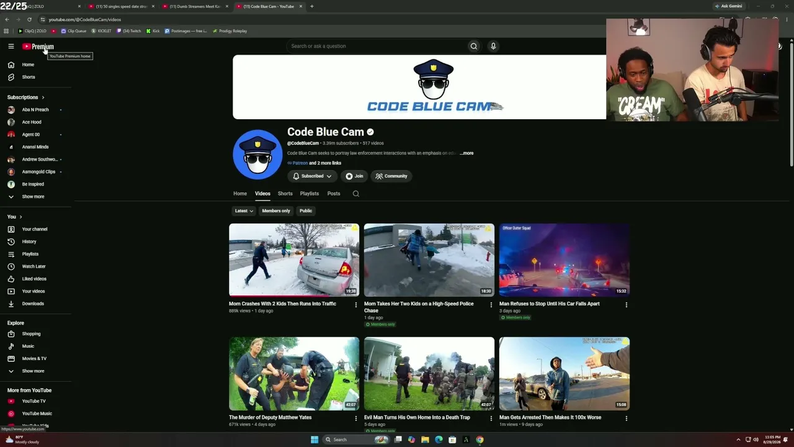Viewport: 794px width, 447px height.
Task: Open Movies & TV under Explore
Action: coord(35,359)
